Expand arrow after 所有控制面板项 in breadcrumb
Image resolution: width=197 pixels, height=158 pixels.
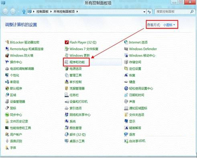click(x=77, y=12)
